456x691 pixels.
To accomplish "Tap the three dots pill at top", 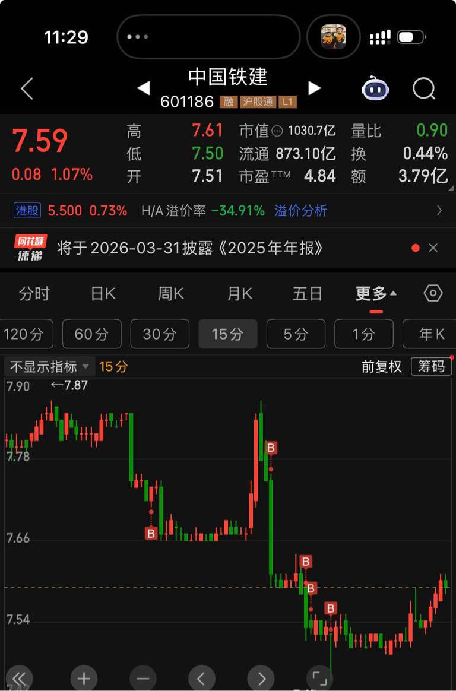I will (x=208, y=37).
